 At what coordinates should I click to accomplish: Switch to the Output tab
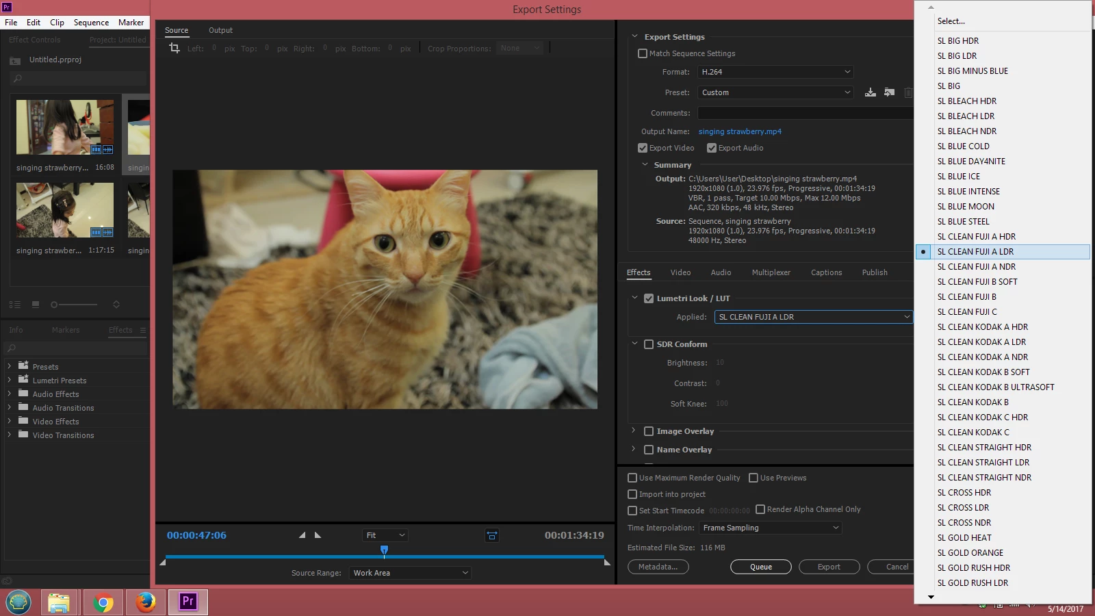tap(220, 30)
